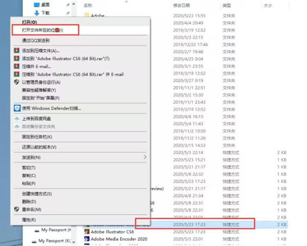Run with 以管理员身份运行(A)

click(41, 82)
